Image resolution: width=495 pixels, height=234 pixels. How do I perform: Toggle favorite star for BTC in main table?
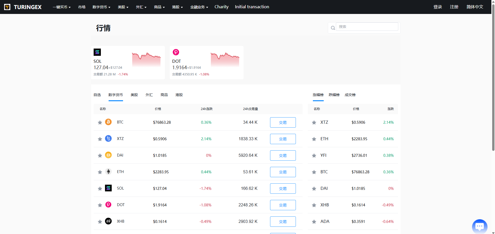[x=100, y=122]
